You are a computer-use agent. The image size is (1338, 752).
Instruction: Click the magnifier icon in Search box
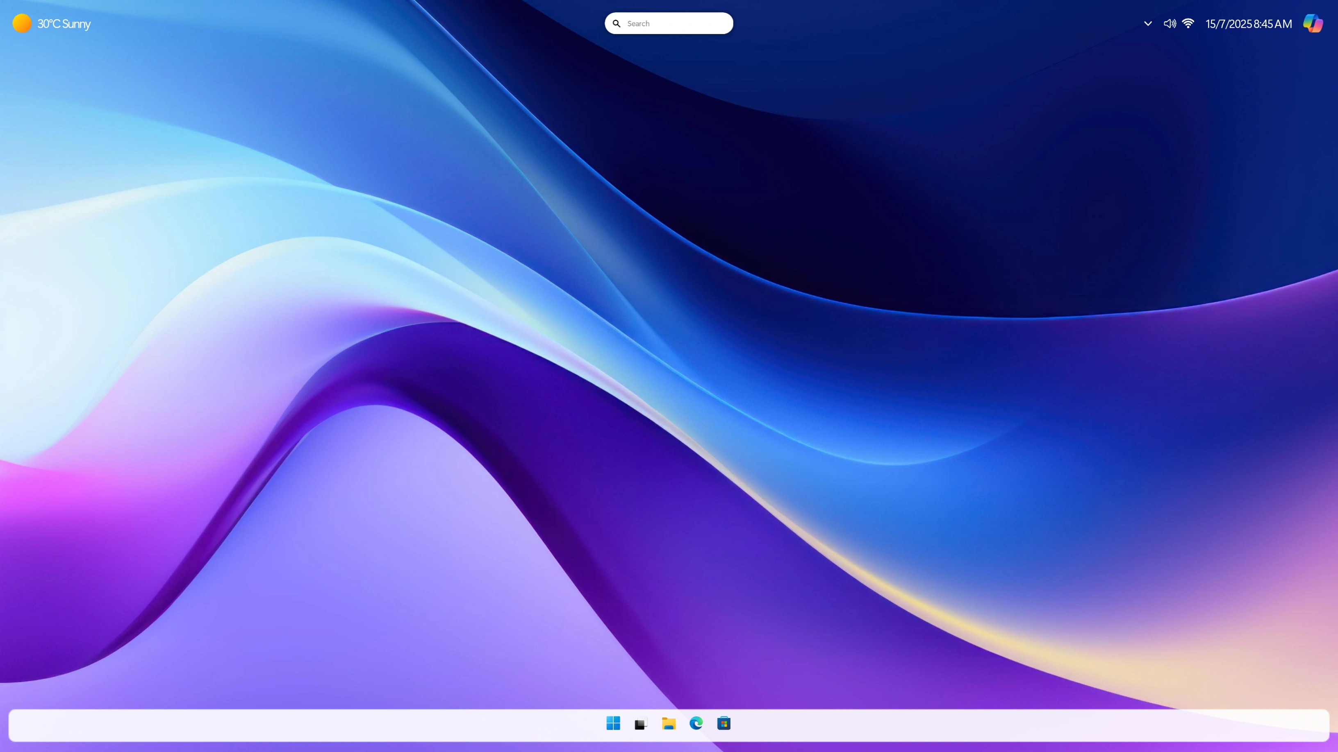pyautogui.click(x=617, y=23)
